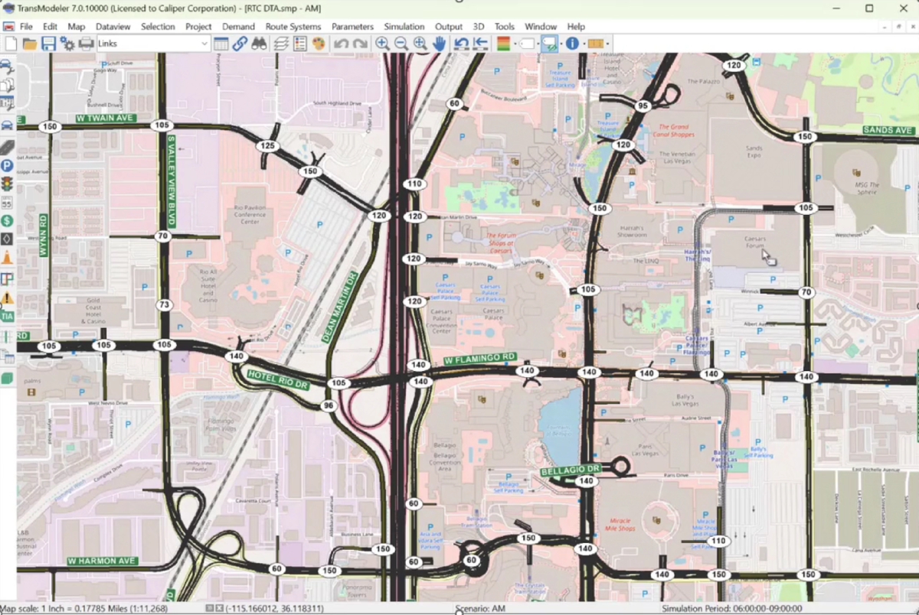Undo the last action
This screenshot has height=615, width=919.
click(341, 44)
